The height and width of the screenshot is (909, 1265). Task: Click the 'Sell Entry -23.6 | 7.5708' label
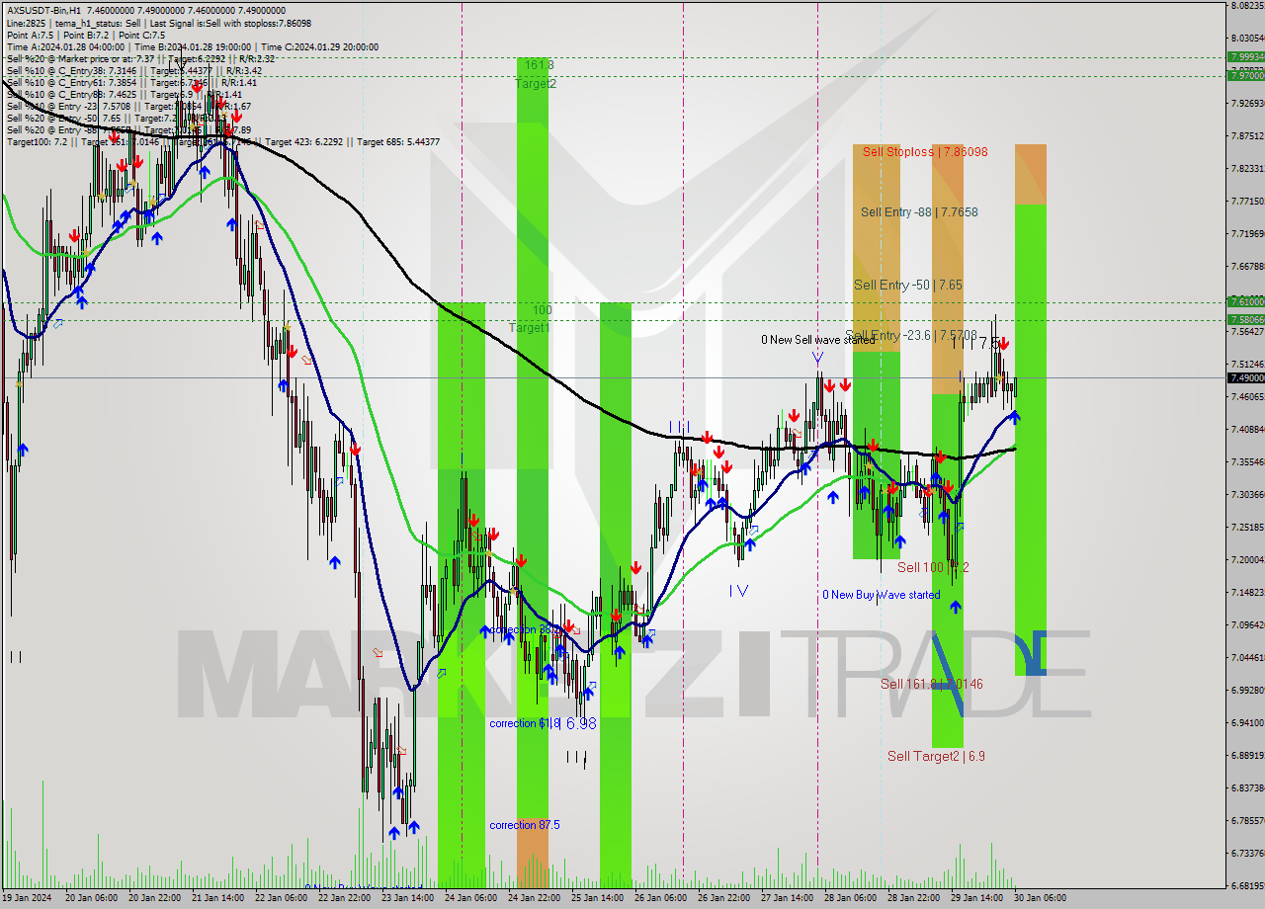pos(911,336)
